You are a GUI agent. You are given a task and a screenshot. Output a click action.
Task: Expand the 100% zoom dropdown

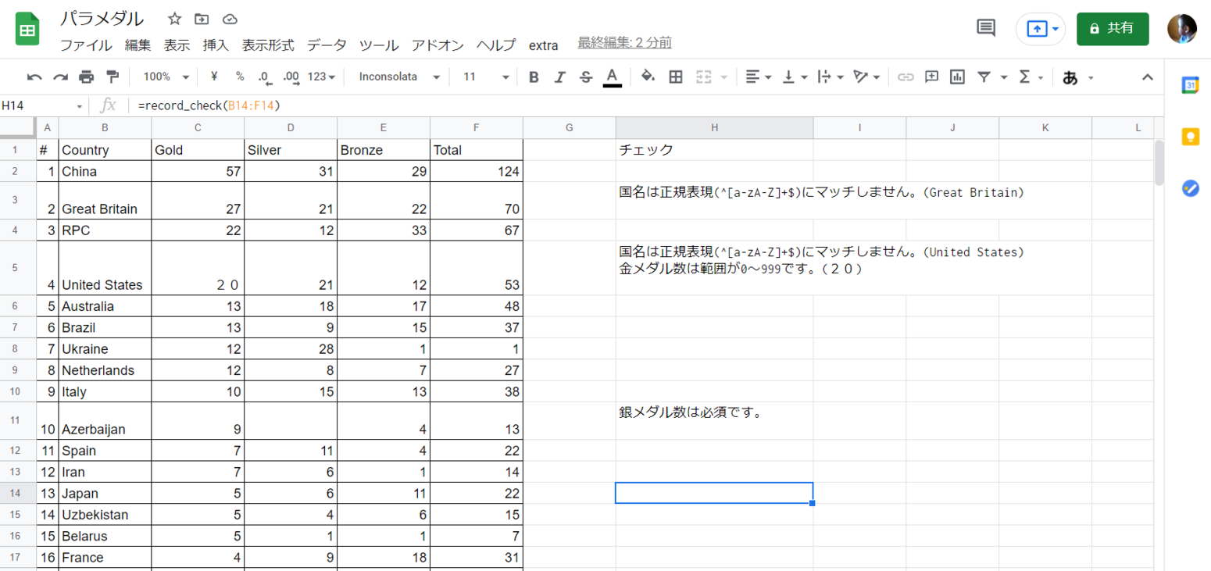tap(164, 77)
